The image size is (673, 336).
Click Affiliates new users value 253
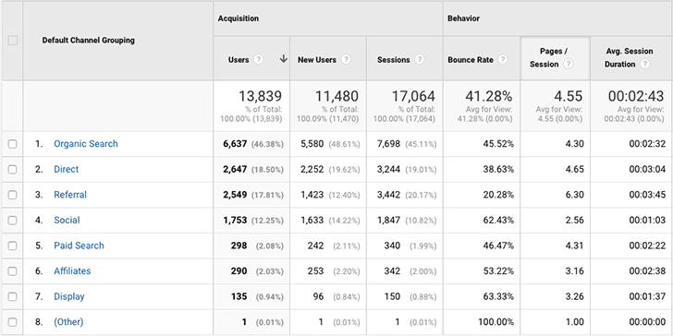click(315, 271)
